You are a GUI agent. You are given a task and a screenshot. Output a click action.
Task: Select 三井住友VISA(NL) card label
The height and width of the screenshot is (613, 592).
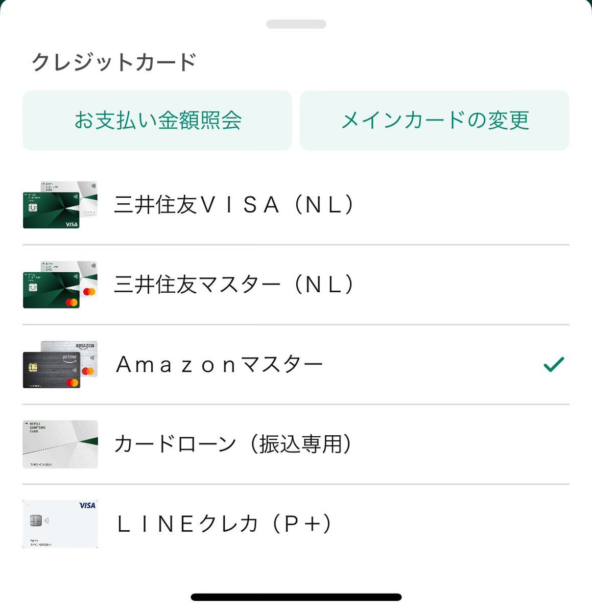coord(234,205)
